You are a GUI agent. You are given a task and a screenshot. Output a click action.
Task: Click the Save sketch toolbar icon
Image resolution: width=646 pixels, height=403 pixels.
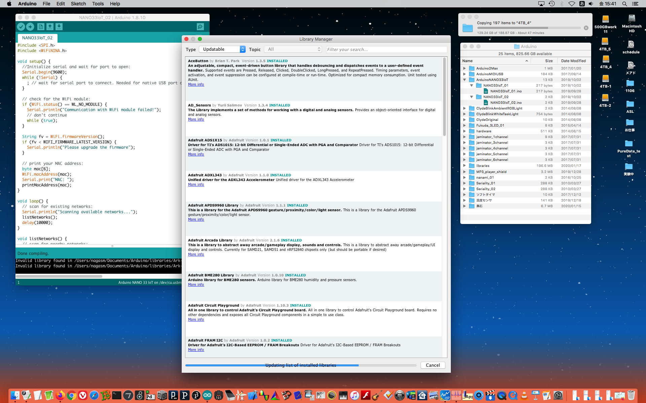pos(59,27)
